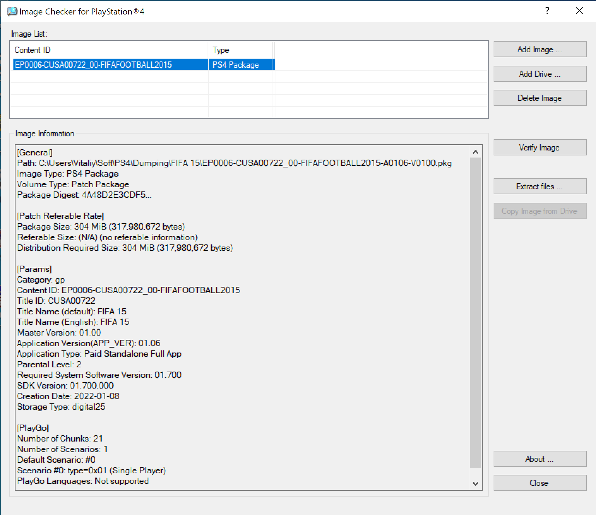Screen dimensions: 596x515
Task: Click the Image Checker app icon in title bar
Action: coord(12,11)
